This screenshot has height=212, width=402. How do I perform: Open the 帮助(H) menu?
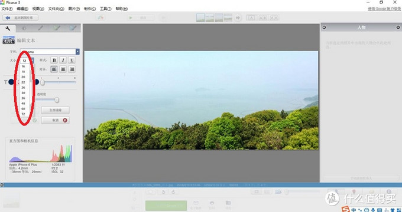click(x=121, y=9)
